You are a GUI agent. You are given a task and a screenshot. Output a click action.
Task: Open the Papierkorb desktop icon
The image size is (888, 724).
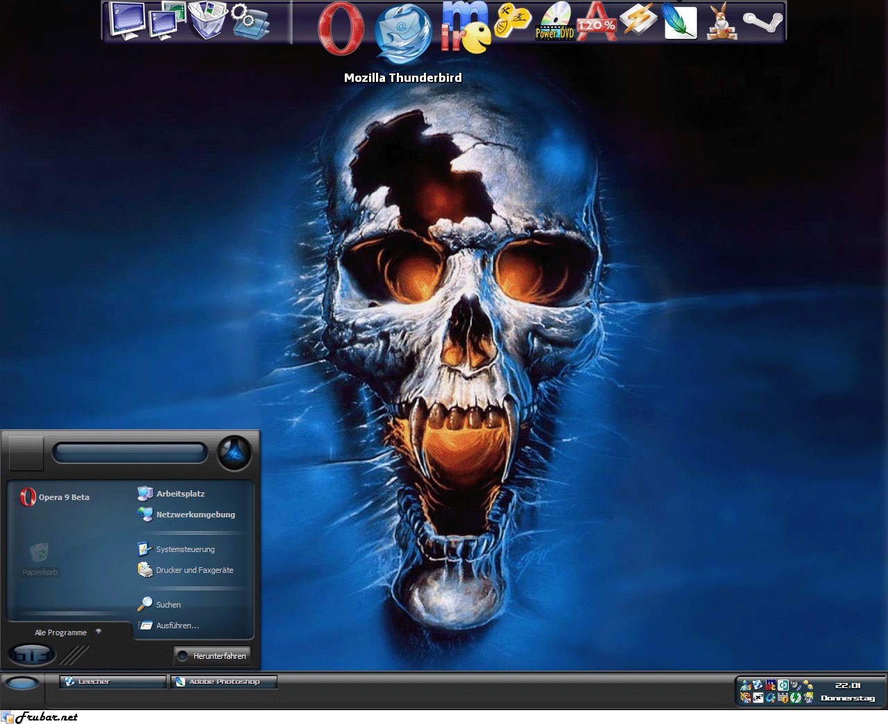[40, 559]
